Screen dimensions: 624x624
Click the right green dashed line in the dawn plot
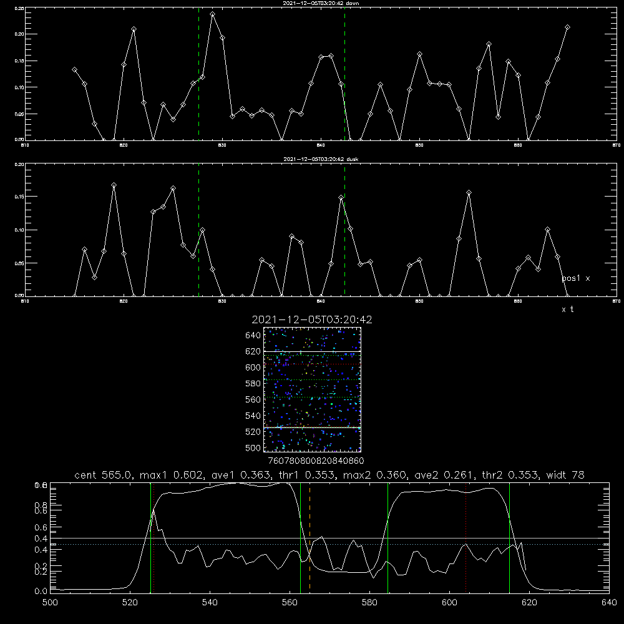(344, 74)
